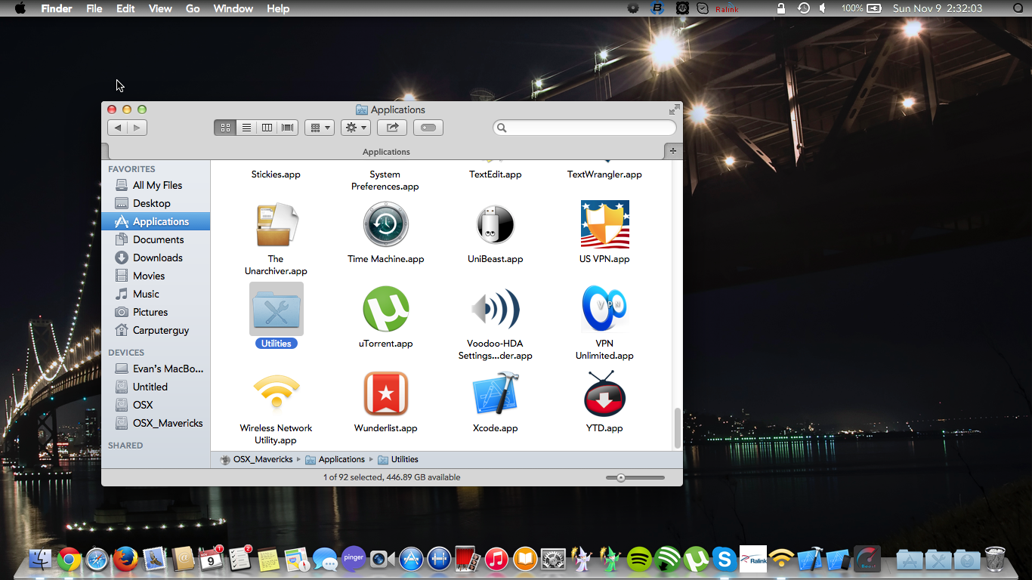The height and width of the screenshot is (580, 1032).
Task: Go forward with the right arrow button
Action: 137,128
